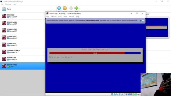Click the green Show arrow icon

point(76,8)
